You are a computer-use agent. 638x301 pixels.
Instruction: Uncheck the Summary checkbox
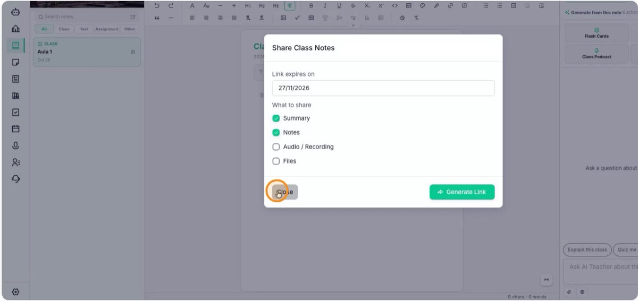[276, 118]
